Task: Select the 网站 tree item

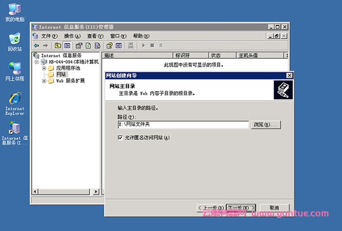Action: click(x=61, y=75)
